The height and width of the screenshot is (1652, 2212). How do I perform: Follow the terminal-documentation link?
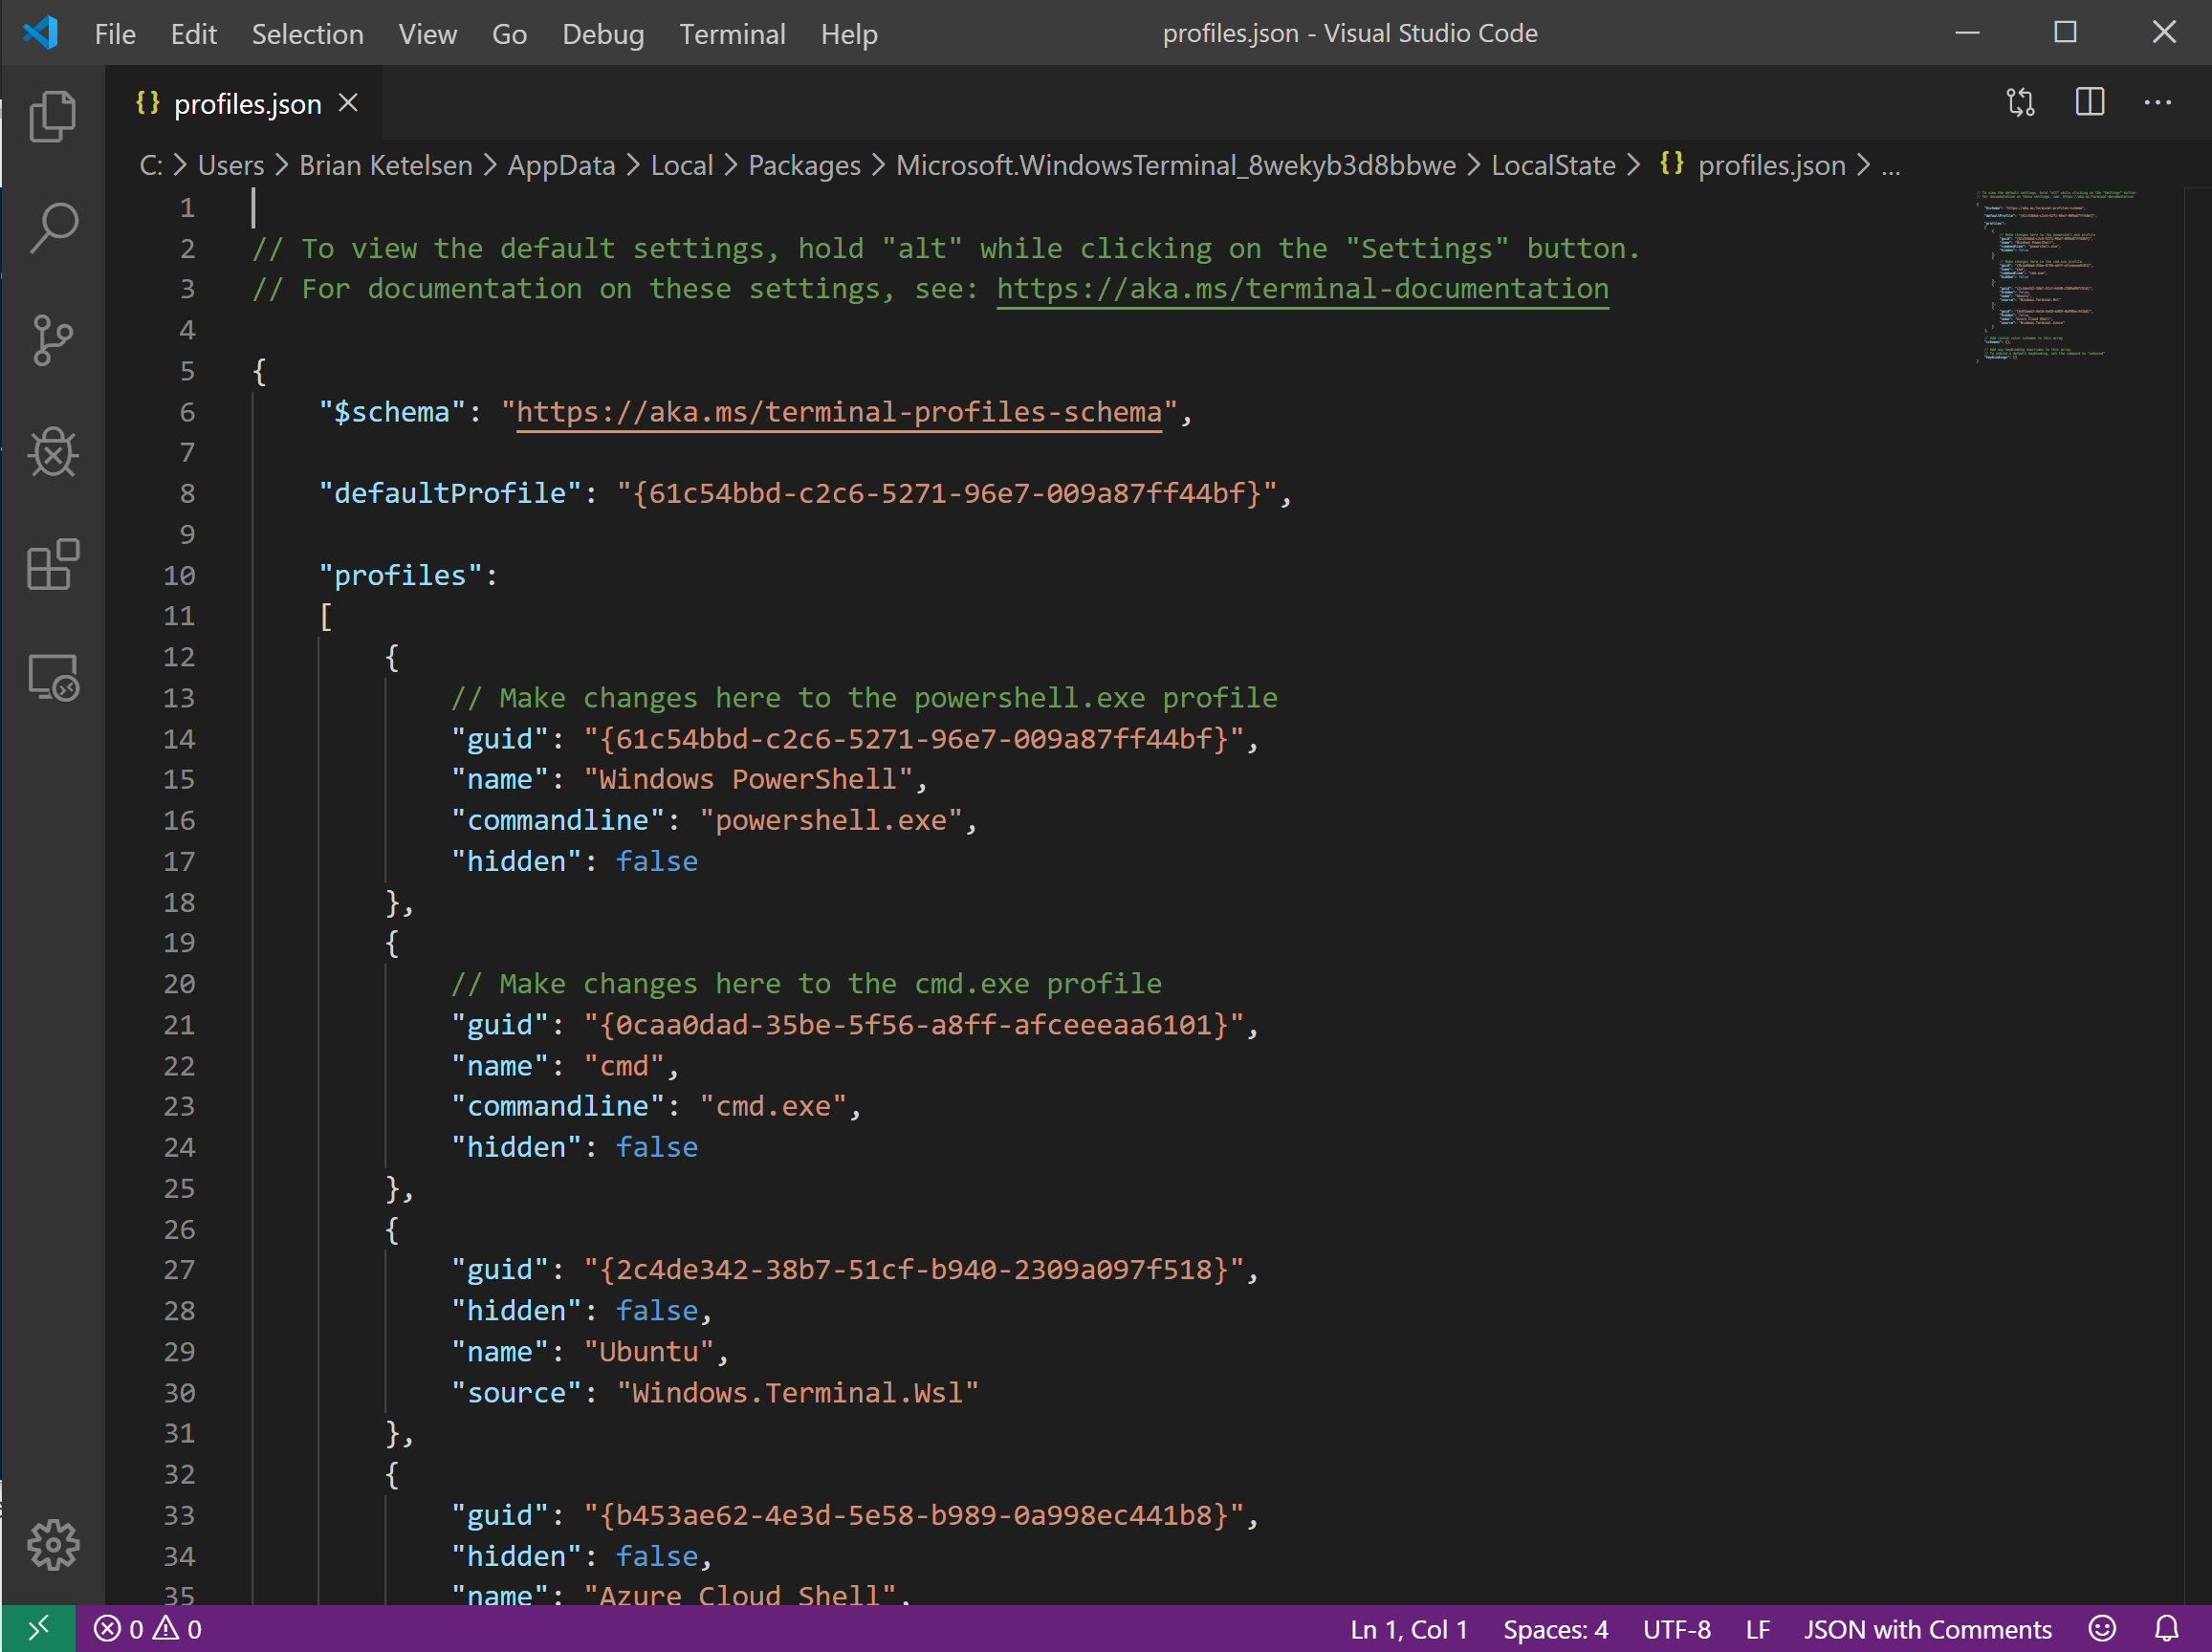[x=1302, y=289]
